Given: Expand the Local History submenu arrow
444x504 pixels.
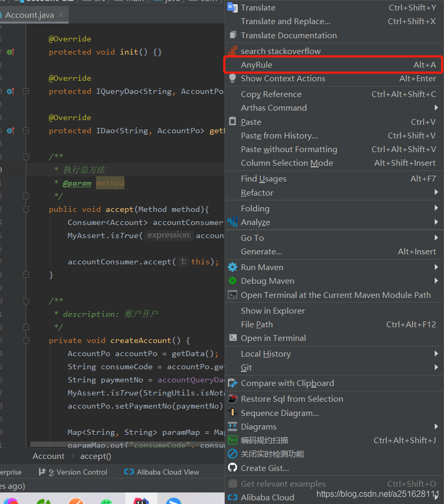Looking at the screenshot, I should pos(436,353).
